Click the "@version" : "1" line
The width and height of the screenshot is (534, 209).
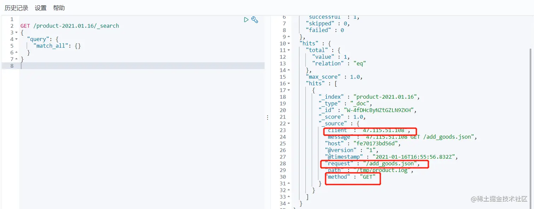pos(352,150)
